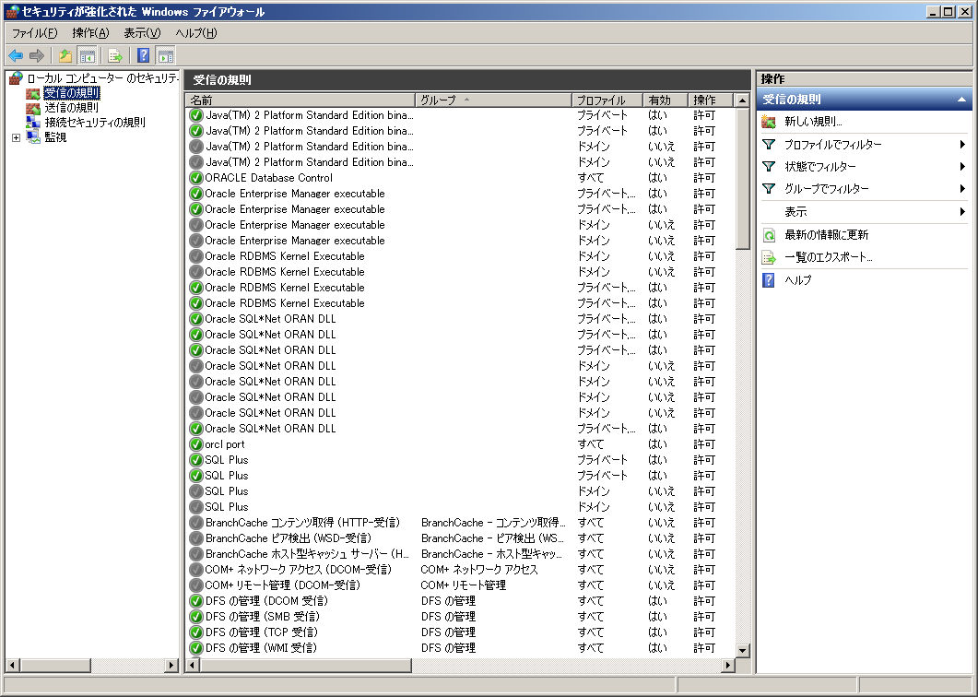Click the icon of DFS の管理 (DCOM 受信)
This screenshot has width=978, height=697.
[196, 601]
